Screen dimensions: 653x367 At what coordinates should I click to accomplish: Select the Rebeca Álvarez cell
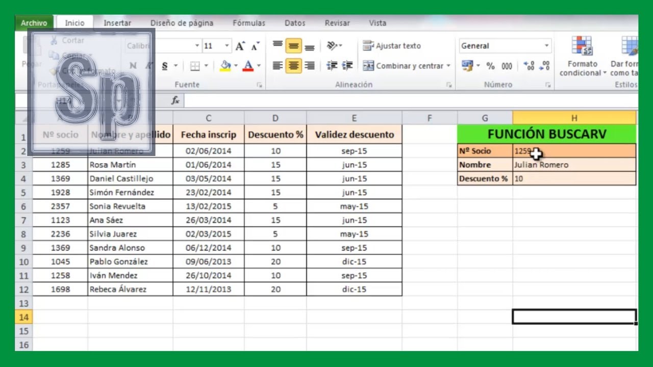(x=130, y=289)
